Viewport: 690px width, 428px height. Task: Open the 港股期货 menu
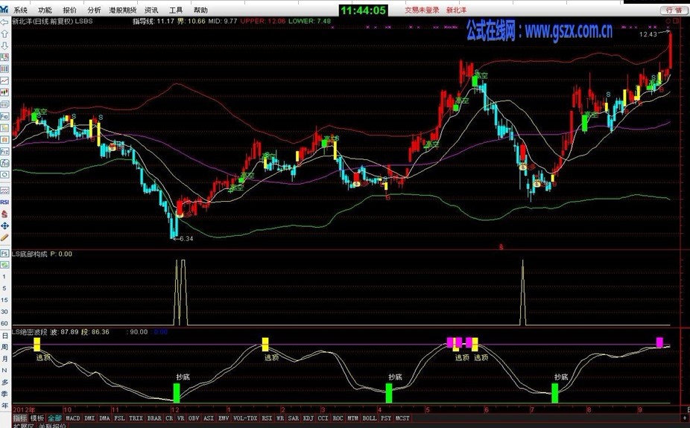pos(123,10)
